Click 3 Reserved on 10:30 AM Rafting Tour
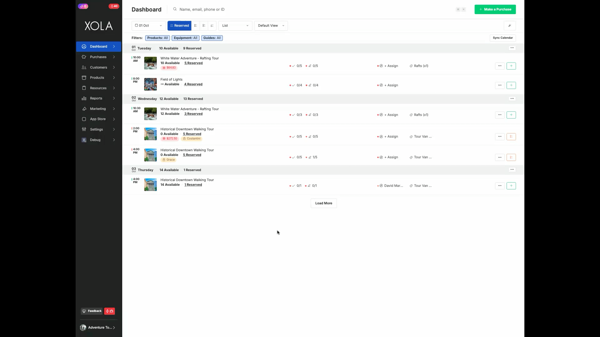The image size is (600, 337). click(x=193, y=114)
